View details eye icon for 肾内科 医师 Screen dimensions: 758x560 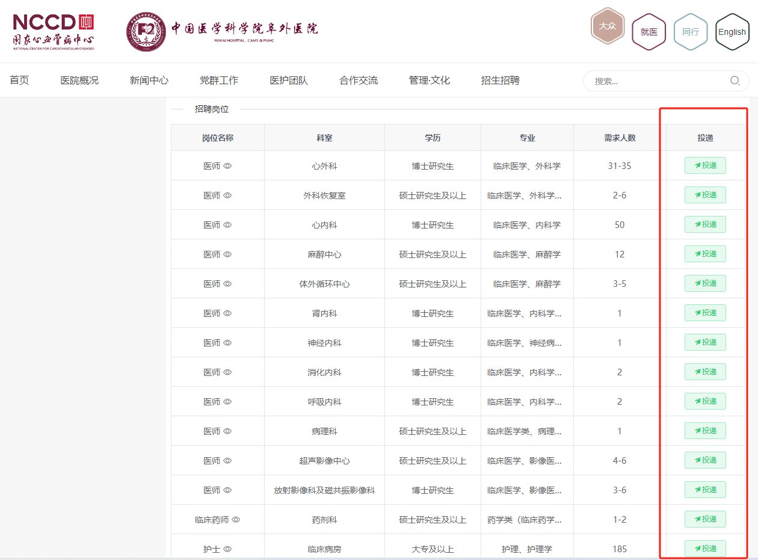[227, 313]
